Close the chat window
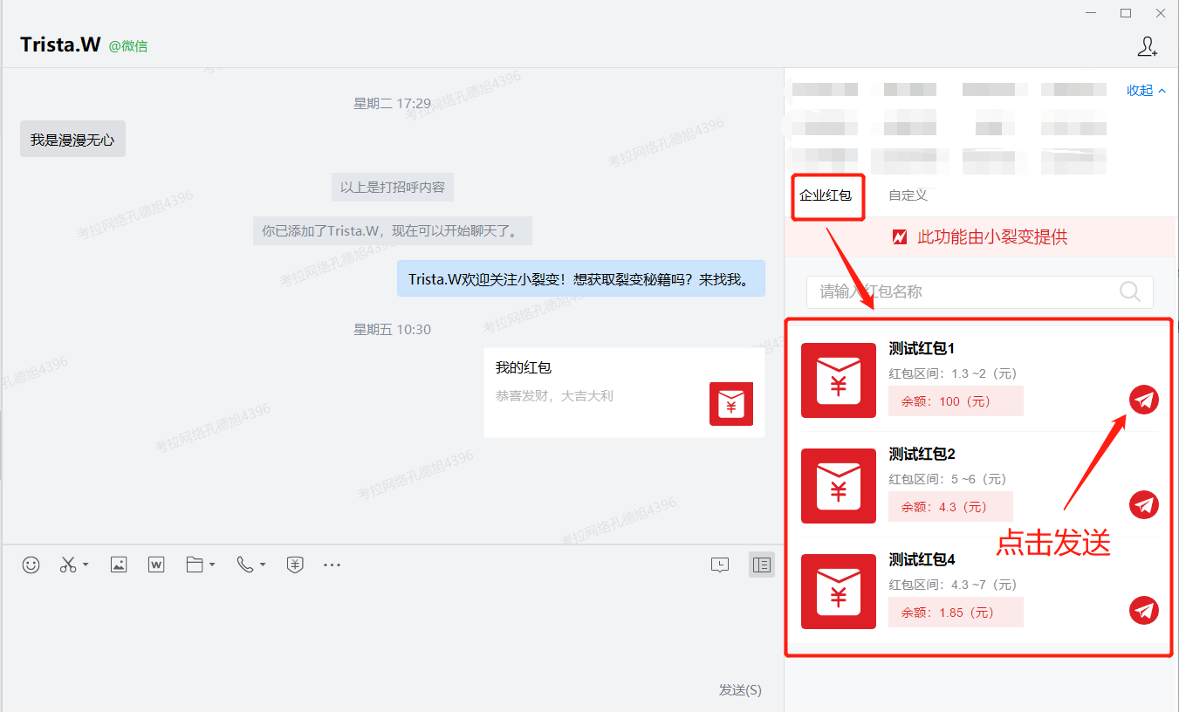1179x712 pixels. tap(1161, 13)
